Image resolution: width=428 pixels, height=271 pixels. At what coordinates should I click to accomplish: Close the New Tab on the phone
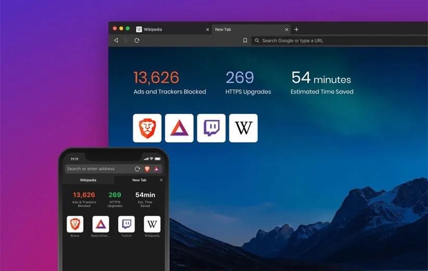(161, 180)
